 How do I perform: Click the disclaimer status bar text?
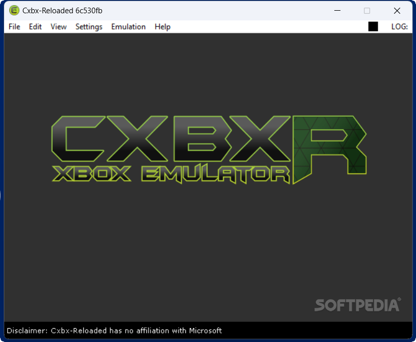(x=114, y=331)
